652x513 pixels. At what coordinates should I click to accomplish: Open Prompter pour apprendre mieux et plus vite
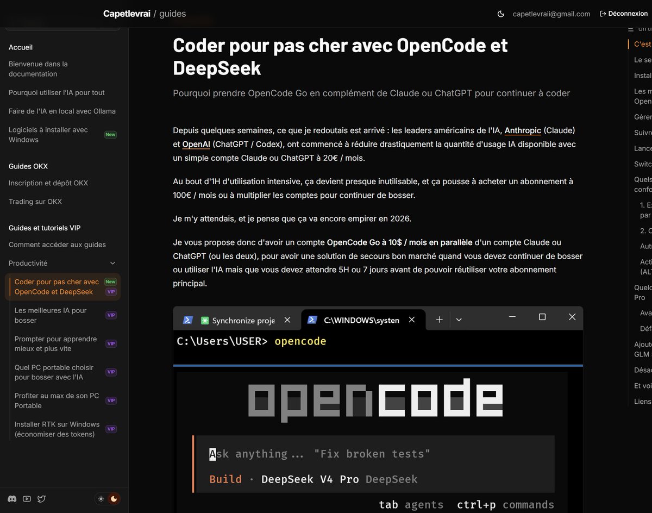pos(55,343)
